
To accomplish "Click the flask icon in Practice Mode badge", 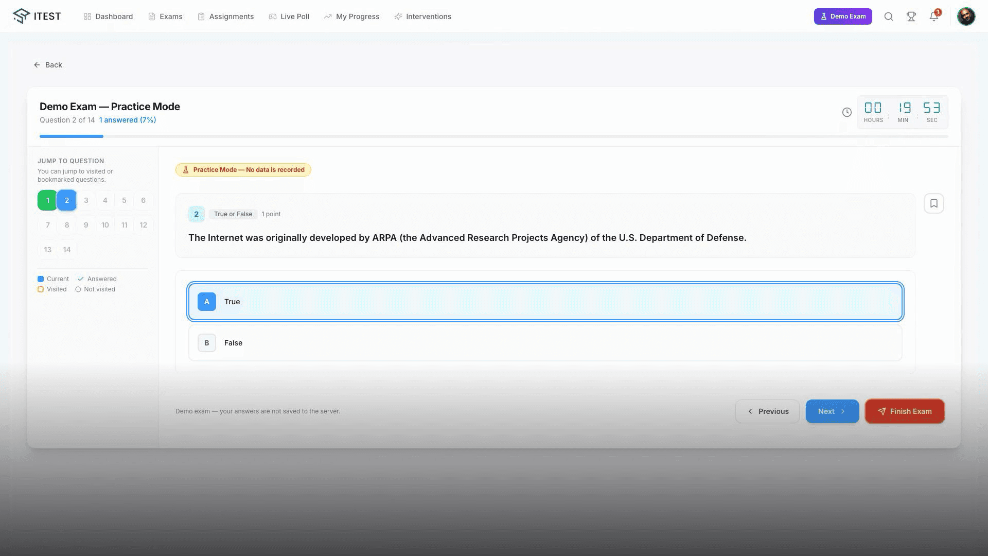I will 186,170.
